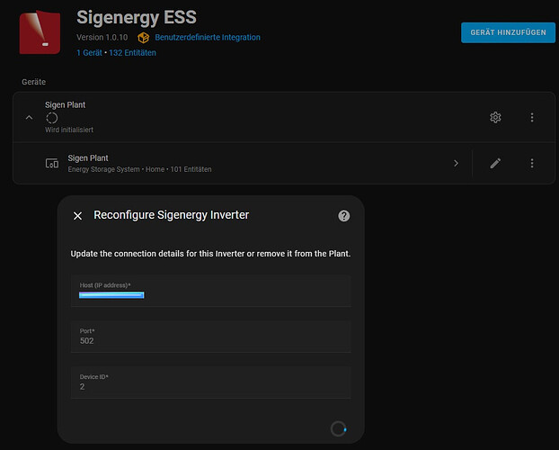Image resolution: width=559 pixels, height=450 pixels.
Task: Click the Energy Storage System device icon
Action: [x=51, y=163]
